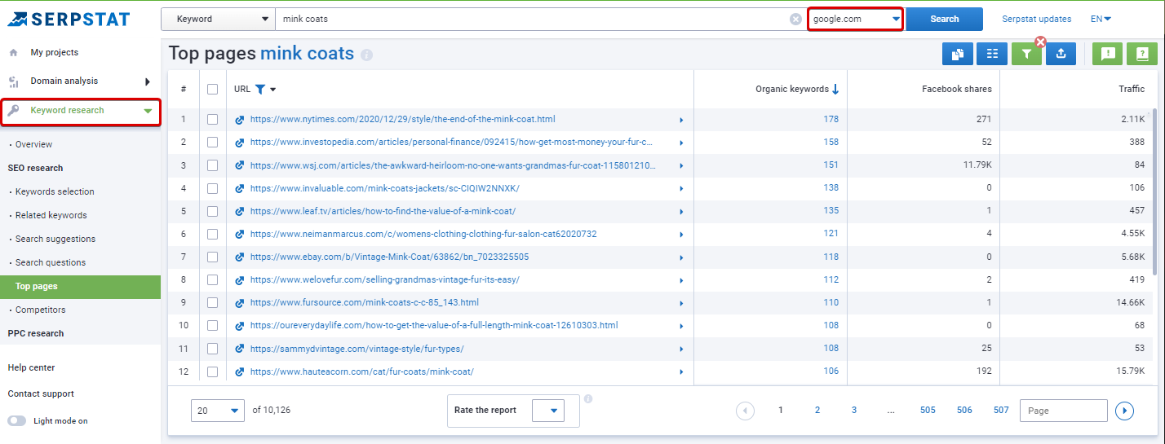Image resolution: width=1165 pixels, height=444 pixels.
Task: Open the google.com search engine dropdown
Action: [855, 19]
